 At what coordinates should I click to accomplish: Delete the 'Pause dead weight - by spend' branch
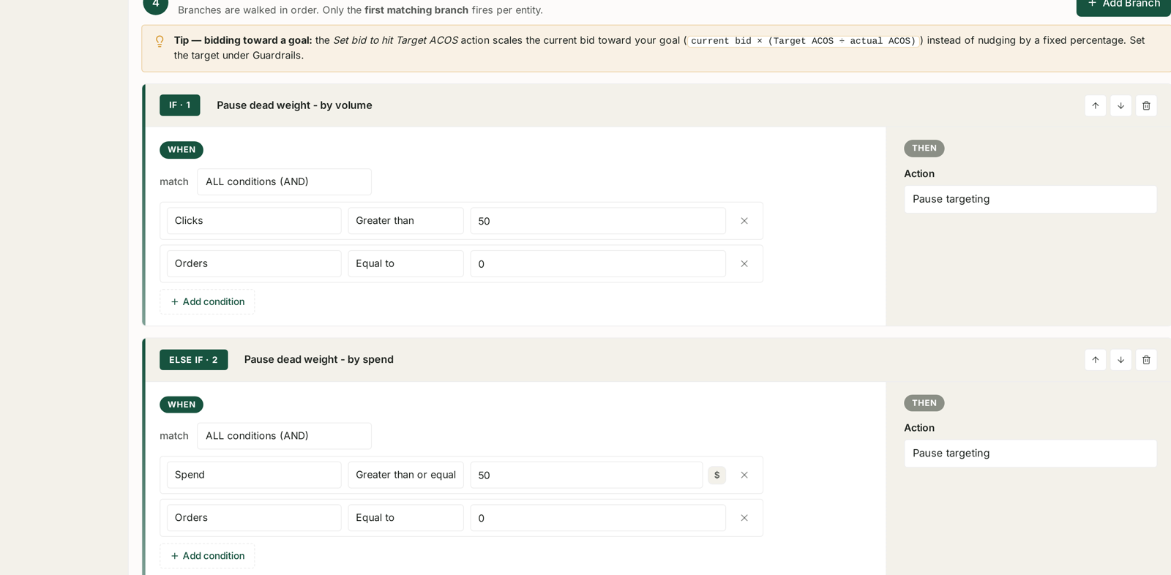coord(1146,360)
